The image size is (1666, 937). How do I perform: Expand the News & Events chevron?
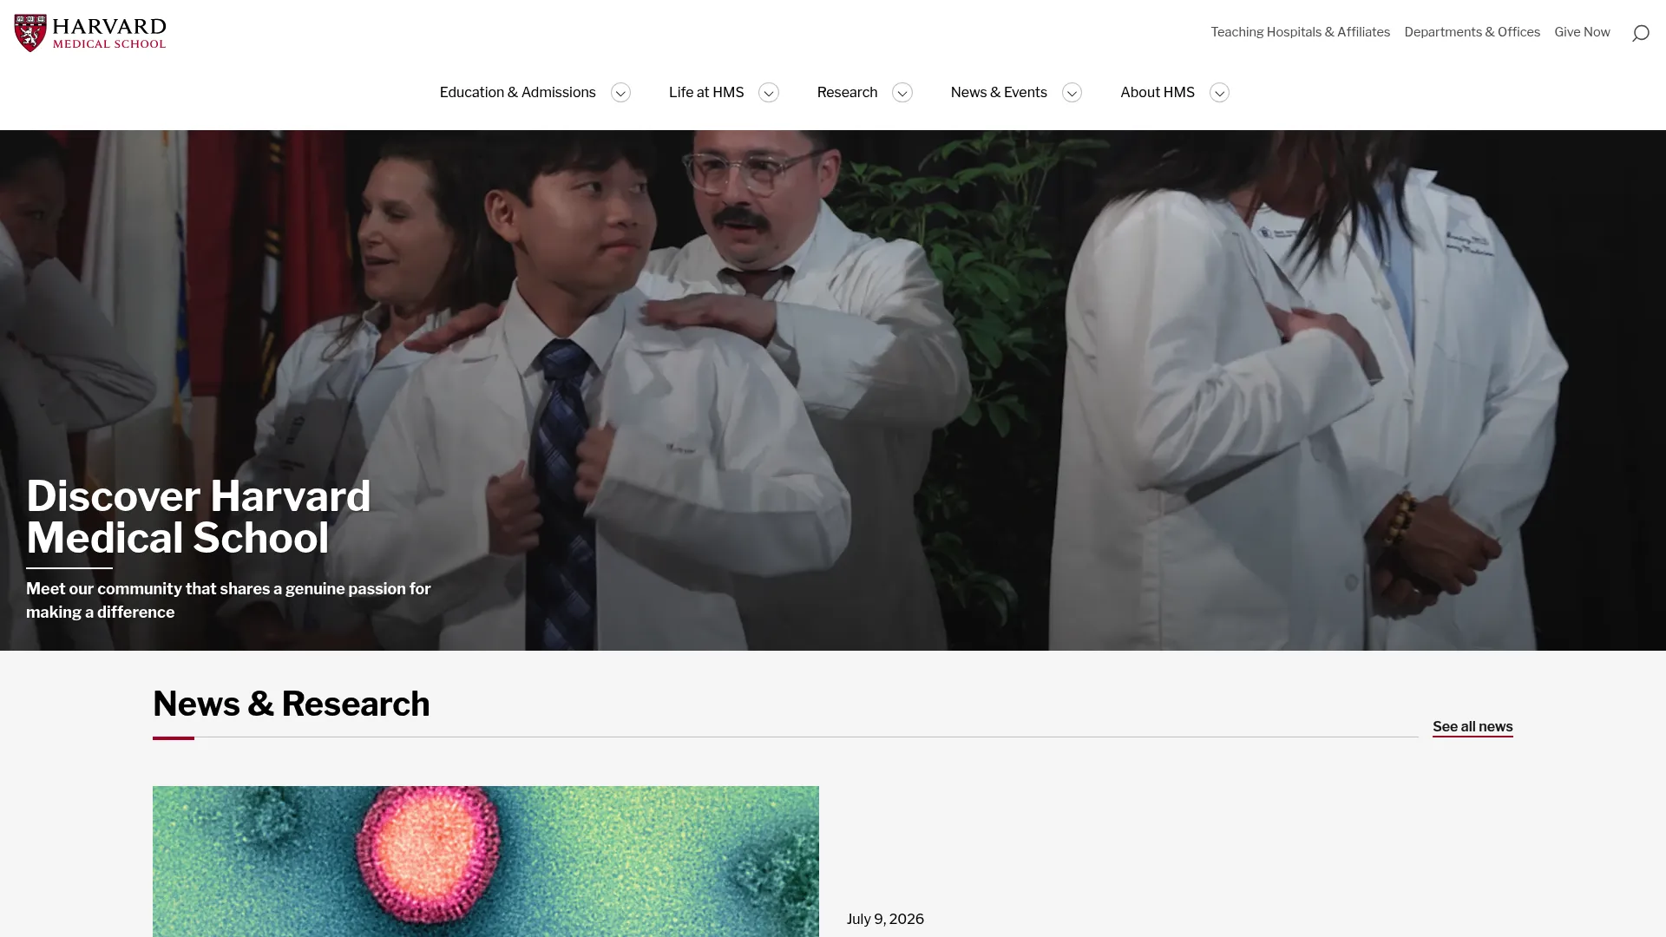tap(1072, 93)
